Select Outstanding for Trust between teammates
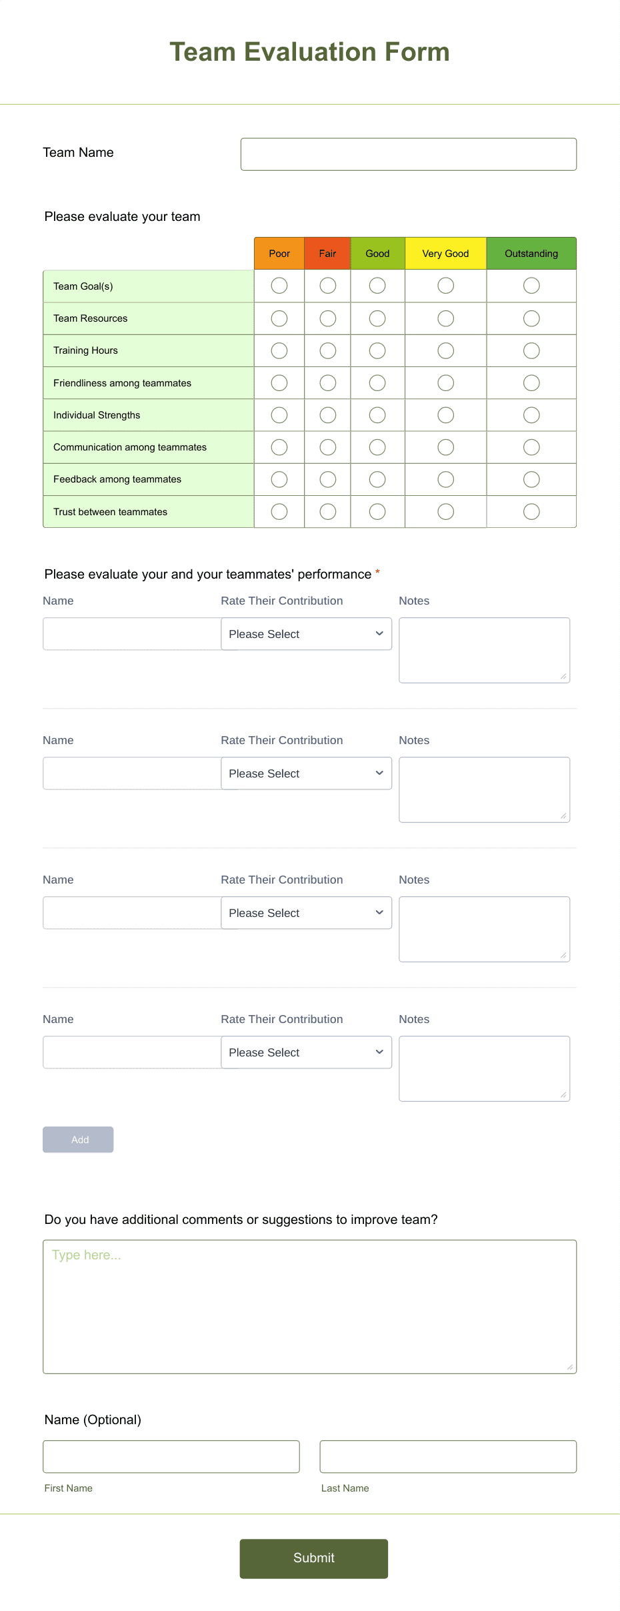Viewport: 620px width, 1611px height. [x=531, y=511]
